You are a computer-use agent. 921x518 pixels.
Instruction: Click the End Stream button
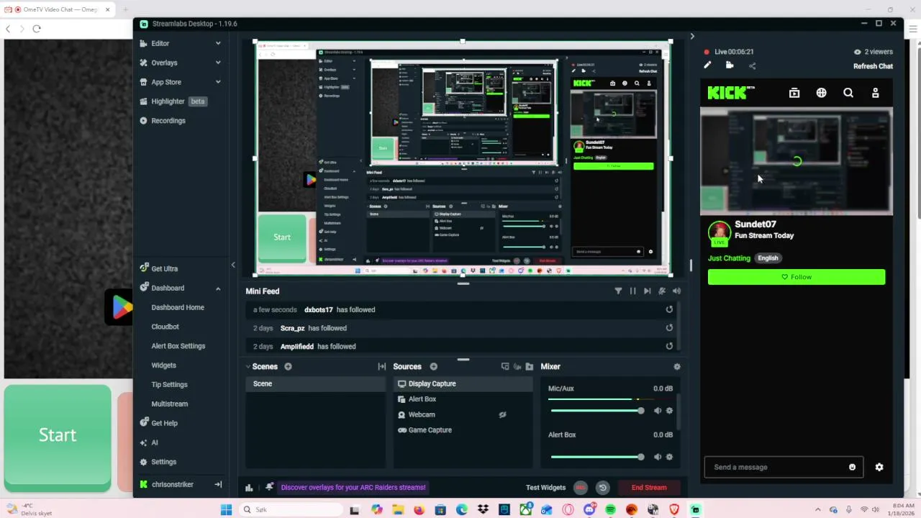coord(649,487)
